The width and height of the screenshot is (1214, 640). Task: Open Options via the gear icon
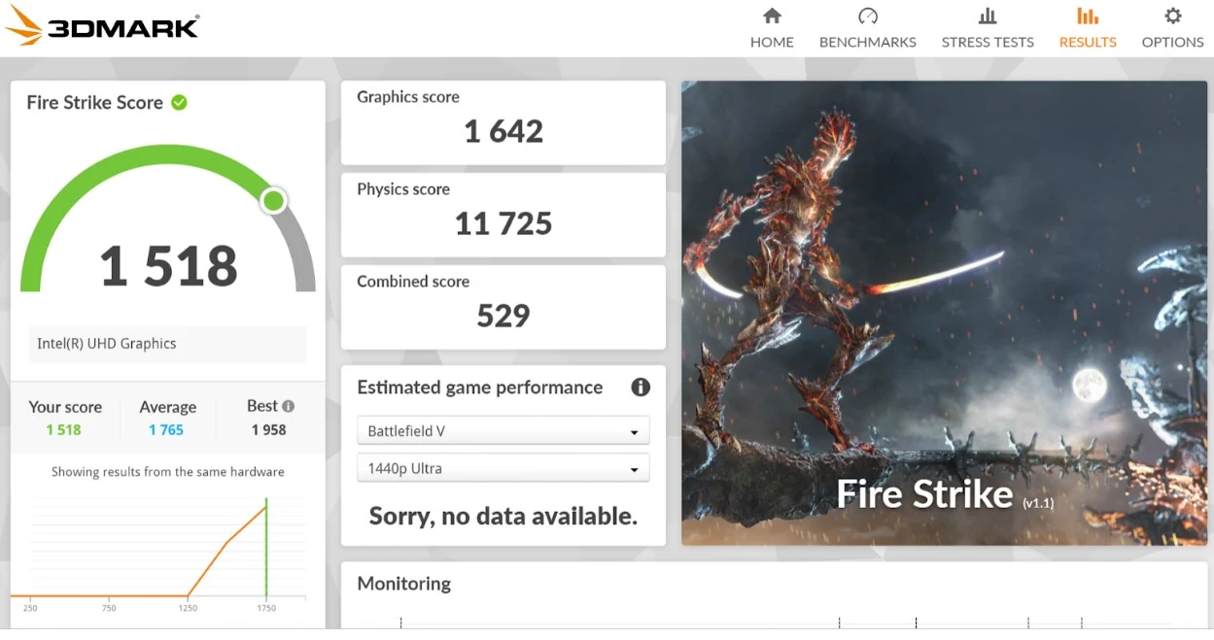[1173, 16]
